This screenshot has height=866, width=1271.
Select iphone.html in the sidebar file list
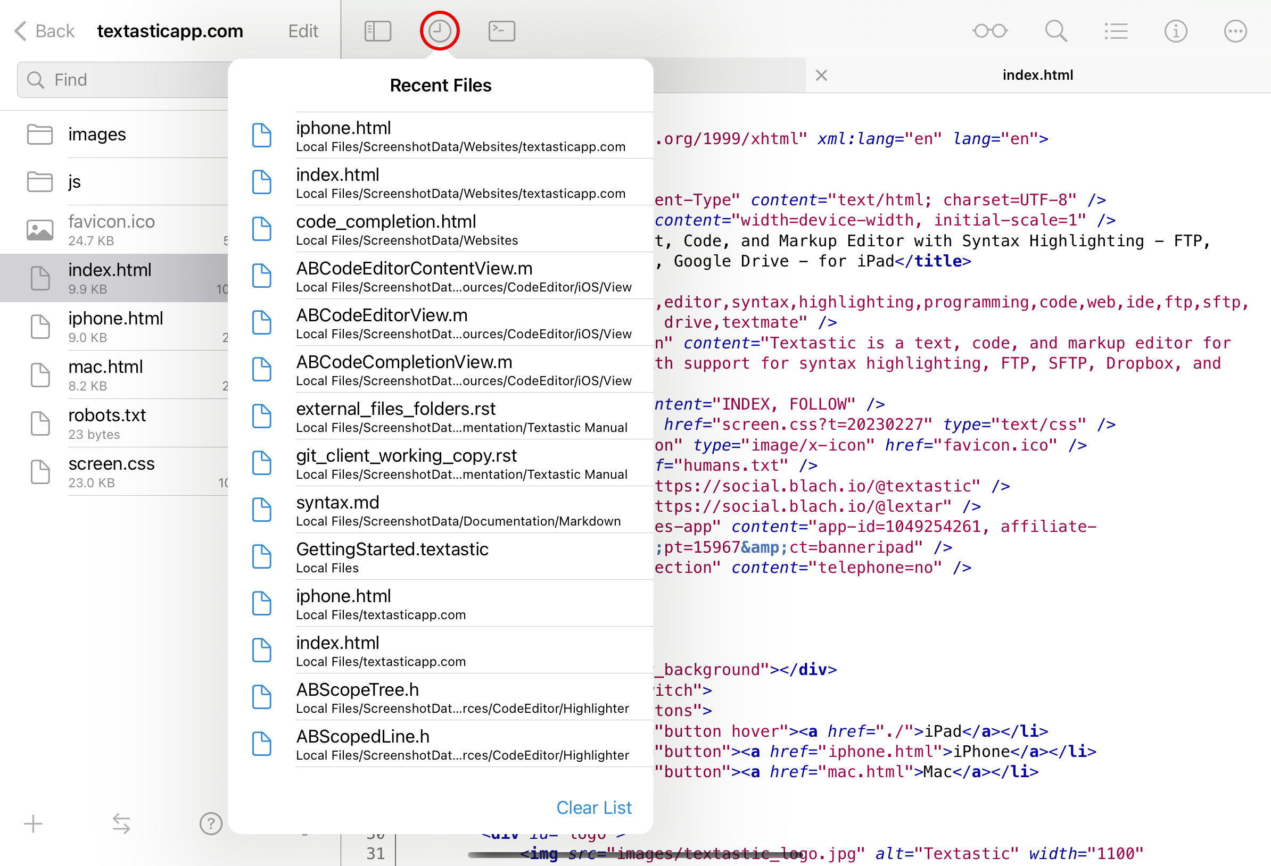pyautogui.click(x=114, y=327)
